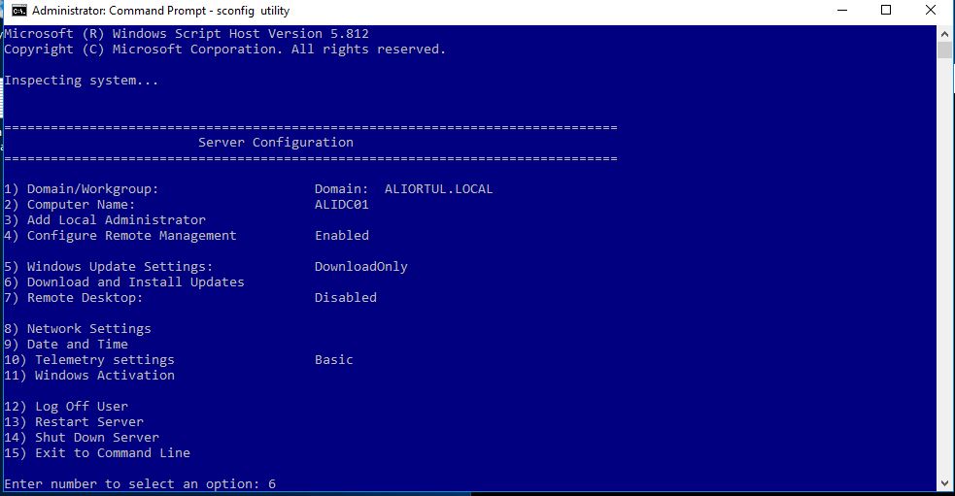
Task: Click the scrollbar up arrow
Action: pos(944,35)
